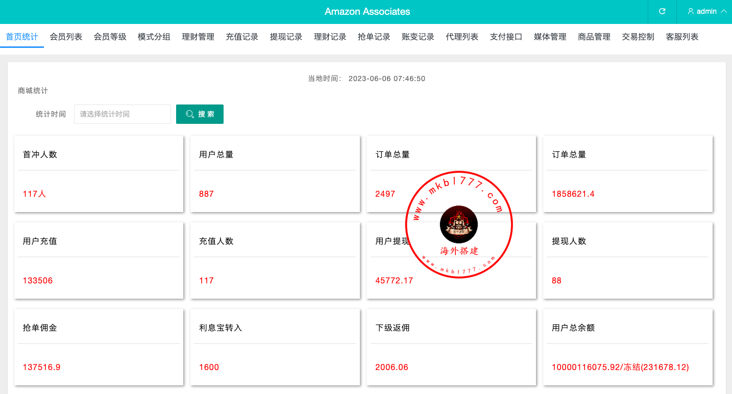Click the 45772.17 withdrawal value
Viewport: 732px width, 394px height.
tap(394, 280)
